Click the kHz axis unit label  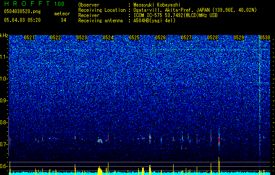click(4, 35)
